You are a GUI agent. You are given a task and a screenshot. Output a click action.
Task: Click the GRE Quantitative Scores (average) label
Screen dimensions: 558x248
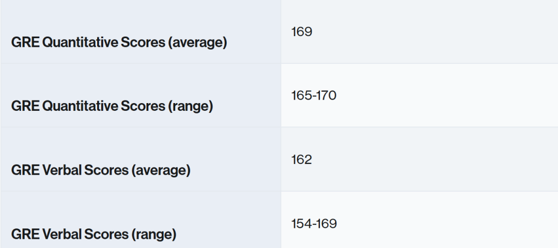tap(119, 42)
